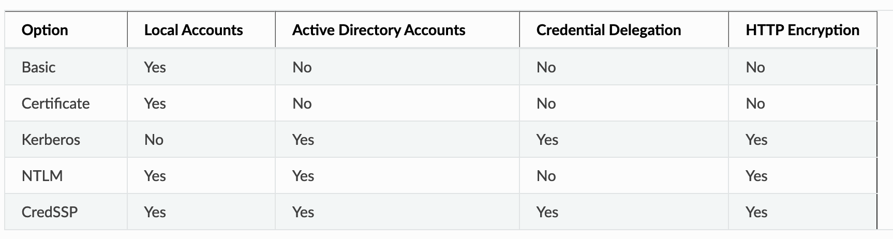
Task: Select NTLM's Credential Delegation No cell
Action: tap(546, 176)
